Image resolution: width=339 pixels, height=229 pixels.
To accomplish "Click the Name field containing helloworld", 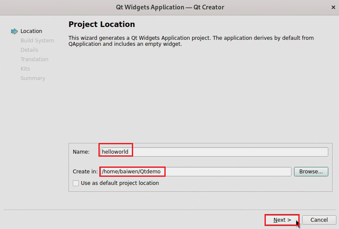I will click(x=214, y=152).
